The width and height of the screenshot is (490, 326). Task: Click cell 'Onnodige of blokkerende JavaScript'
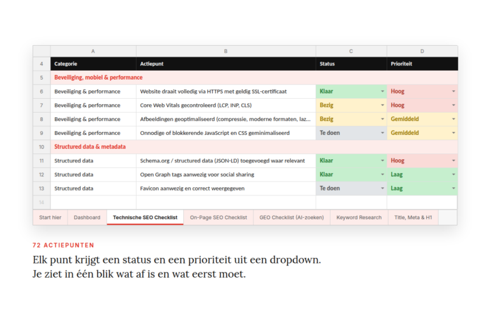[226, 133]
